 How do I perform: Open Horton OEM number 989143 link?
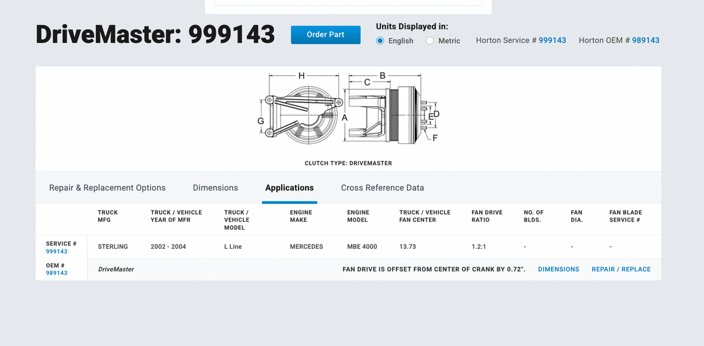tap(645, 40)
